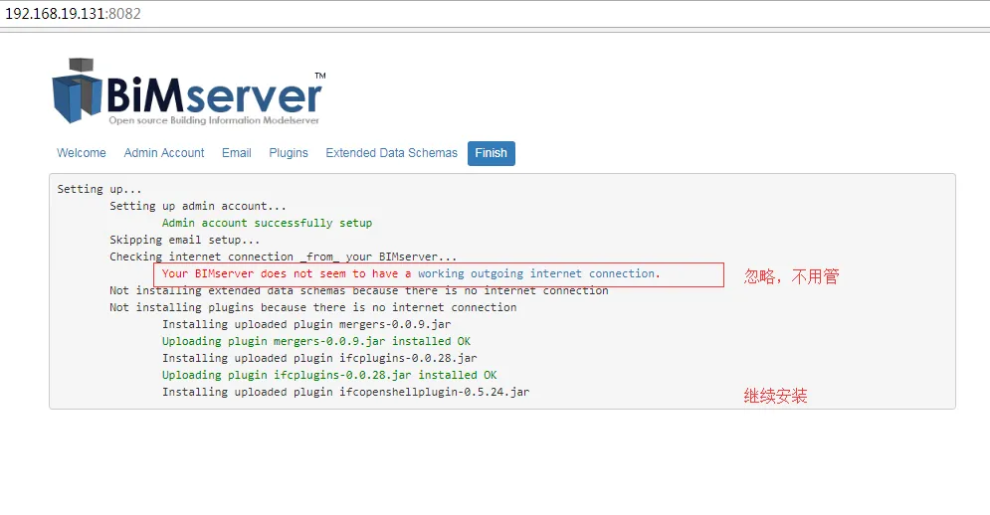Click the Finish tab button
The height and width of the screenshot is (515, 990).
[x=492, y=153]
